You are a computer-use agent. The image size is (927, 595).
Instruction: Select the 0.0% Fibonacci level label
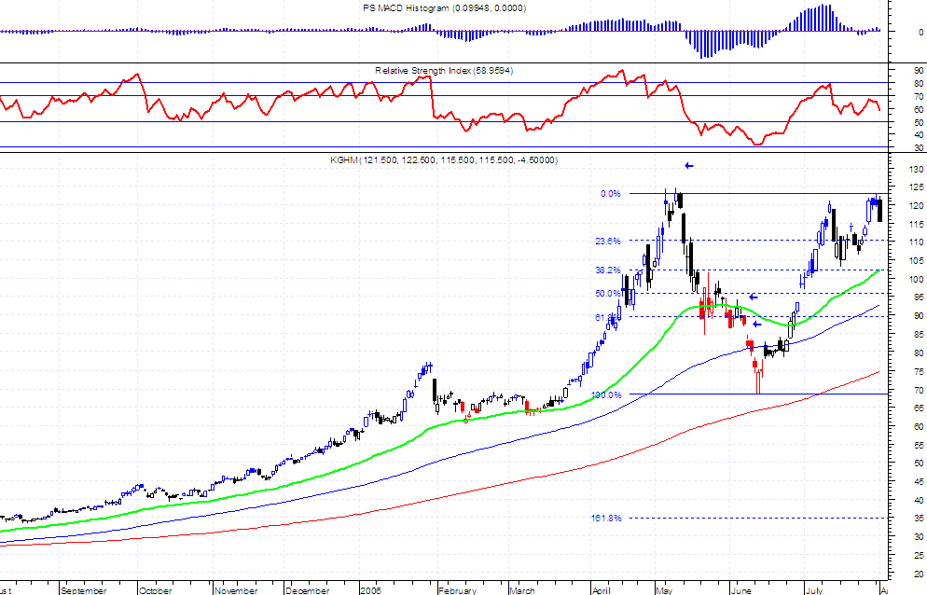click(611, 194)
